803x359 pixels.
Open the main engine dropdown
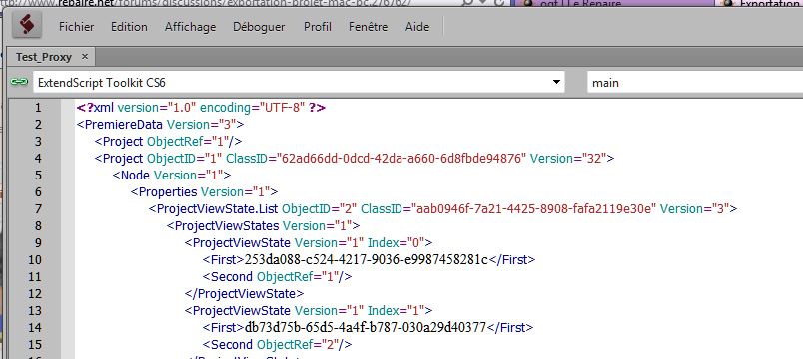(695, 83)
